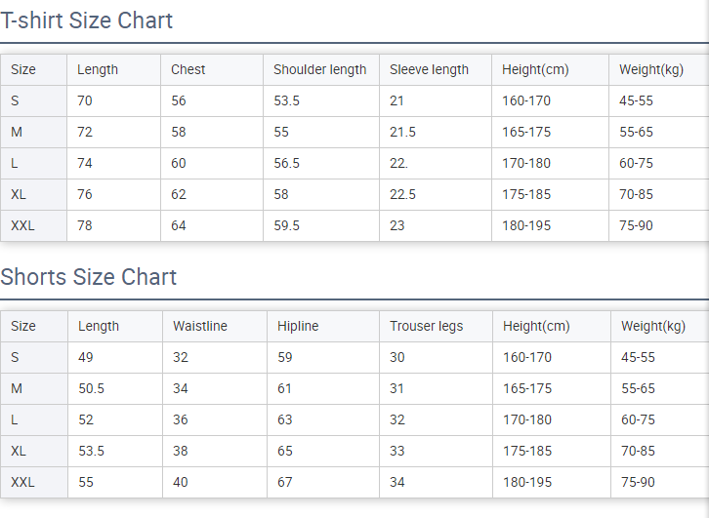Select T-shirt height cell 160-170
The width and height of the screenshot is (709, 518).
(x=526, y=100)
